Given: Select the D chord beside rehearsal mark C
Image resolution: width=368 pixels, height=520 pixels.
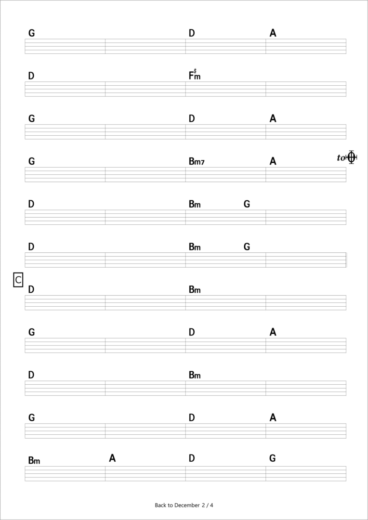Looking at the screenshot, I should (31, 290).
